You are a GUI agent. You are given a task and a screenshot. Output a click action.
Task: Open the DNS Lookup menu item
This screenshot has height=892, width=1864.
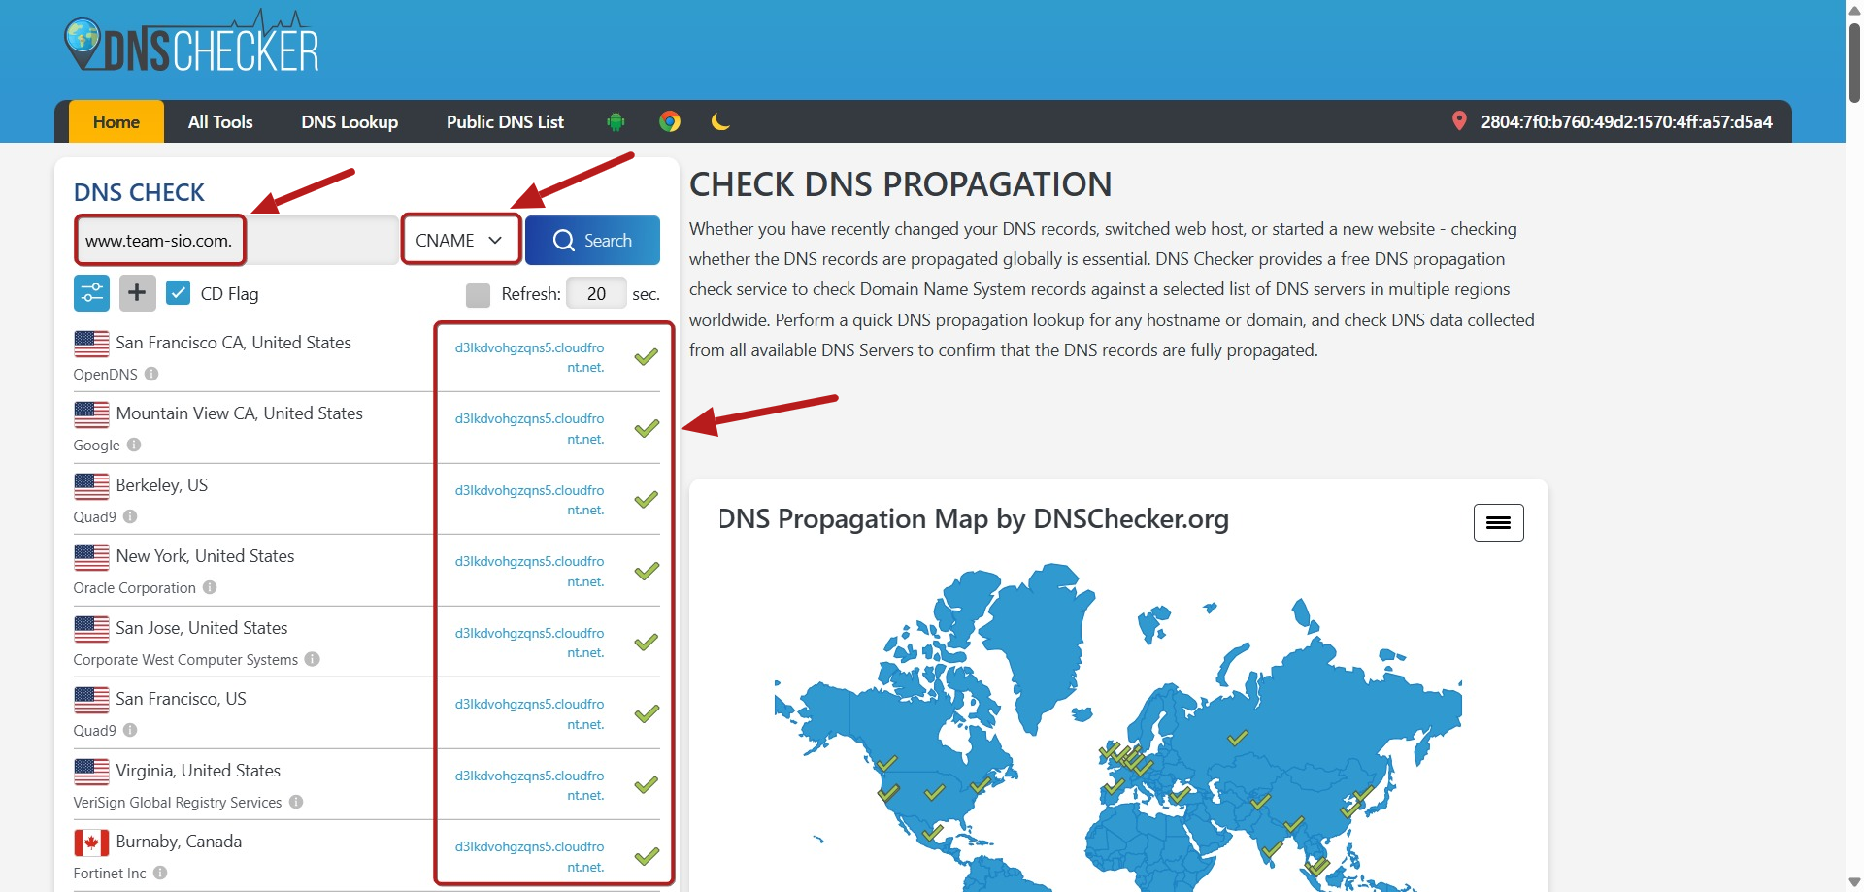click(349, 121)
